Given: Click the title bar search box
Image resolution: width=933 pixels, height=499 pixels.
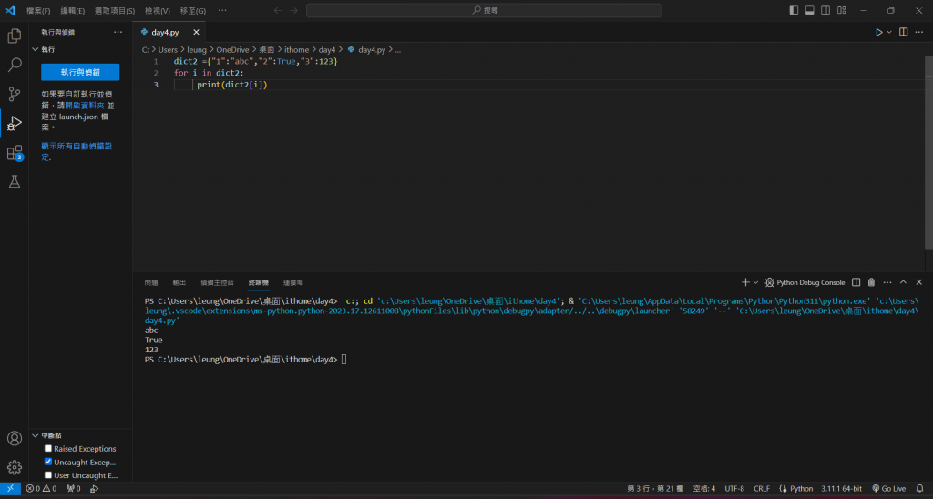Looking at the screenshot, I should pos(484,10).
